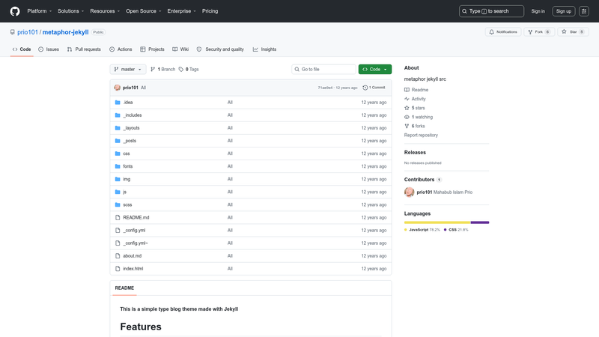
Task: Click the tag icon next to 0 Tags
Action: coord(181,69)
